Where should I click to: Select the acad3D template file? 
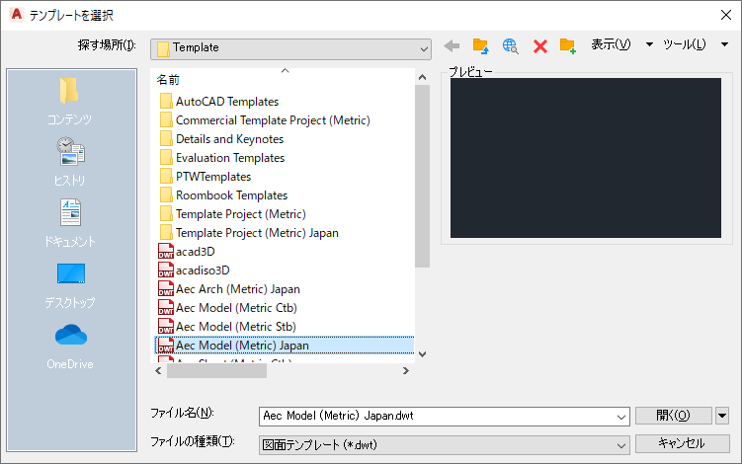(187, 251)
